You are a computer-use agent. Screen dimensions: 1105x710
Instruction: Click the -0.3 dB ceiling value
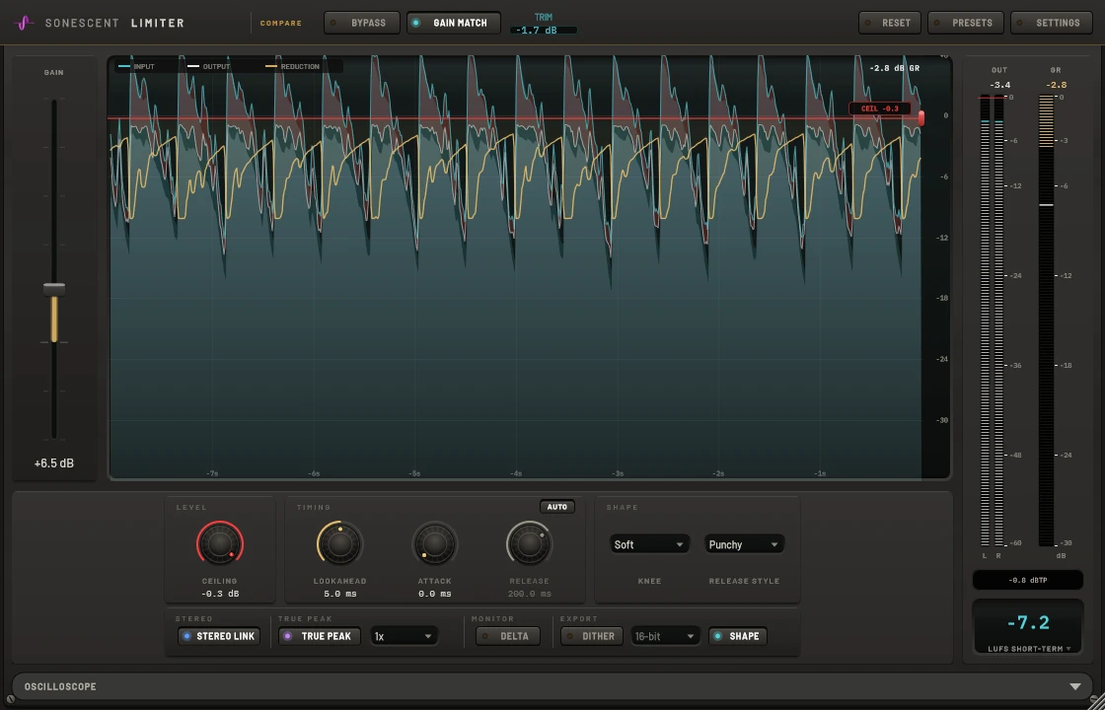pos(220,594)
